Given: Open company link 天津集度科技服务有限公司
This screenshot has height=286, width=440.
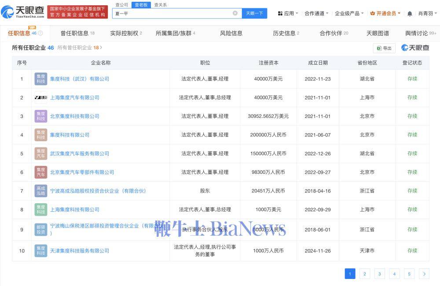Looking at the screenshot, I should 80,251.
